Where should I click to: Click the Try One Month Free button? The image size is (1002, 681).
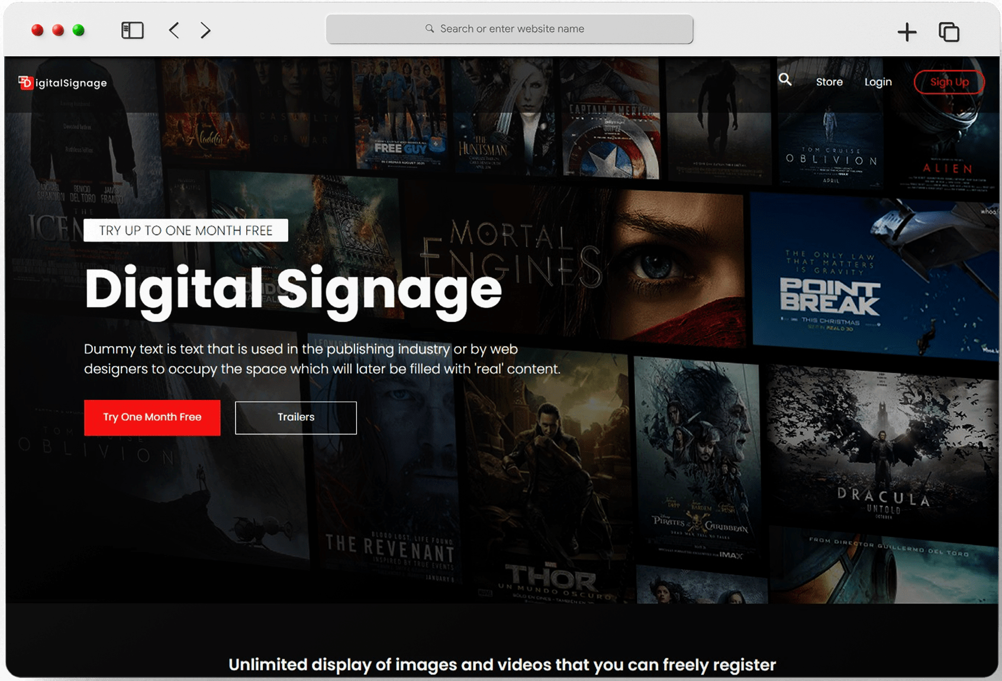152,418
